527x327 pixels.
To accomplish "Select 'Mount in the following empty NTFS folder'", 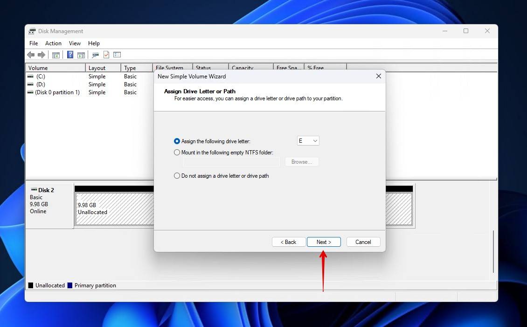I will [177, 153].
